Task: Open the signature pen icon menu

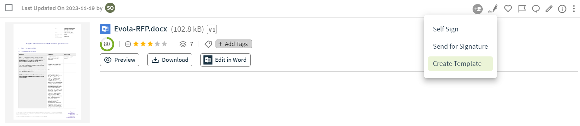Action: click(493, 9)
